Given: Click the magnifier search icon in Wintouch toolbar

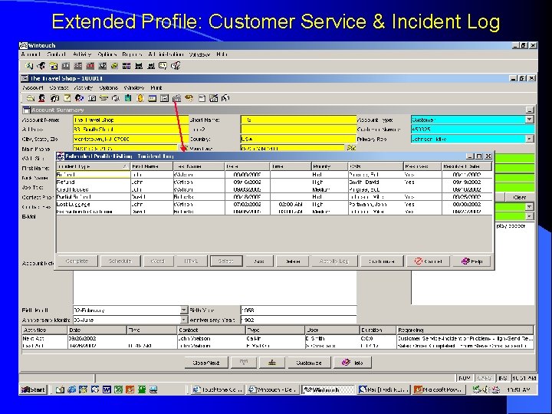Looking at the screenshot, I should pyautogui.click(x=29, y=66).
